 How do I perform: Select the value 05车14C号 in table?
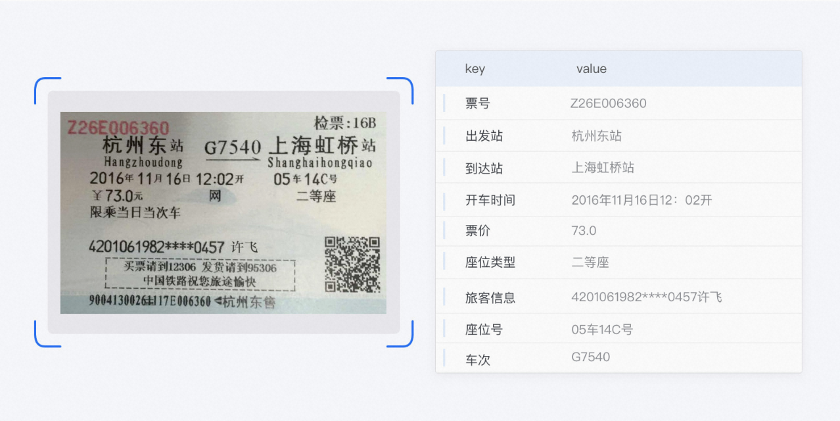coord(602,330)
